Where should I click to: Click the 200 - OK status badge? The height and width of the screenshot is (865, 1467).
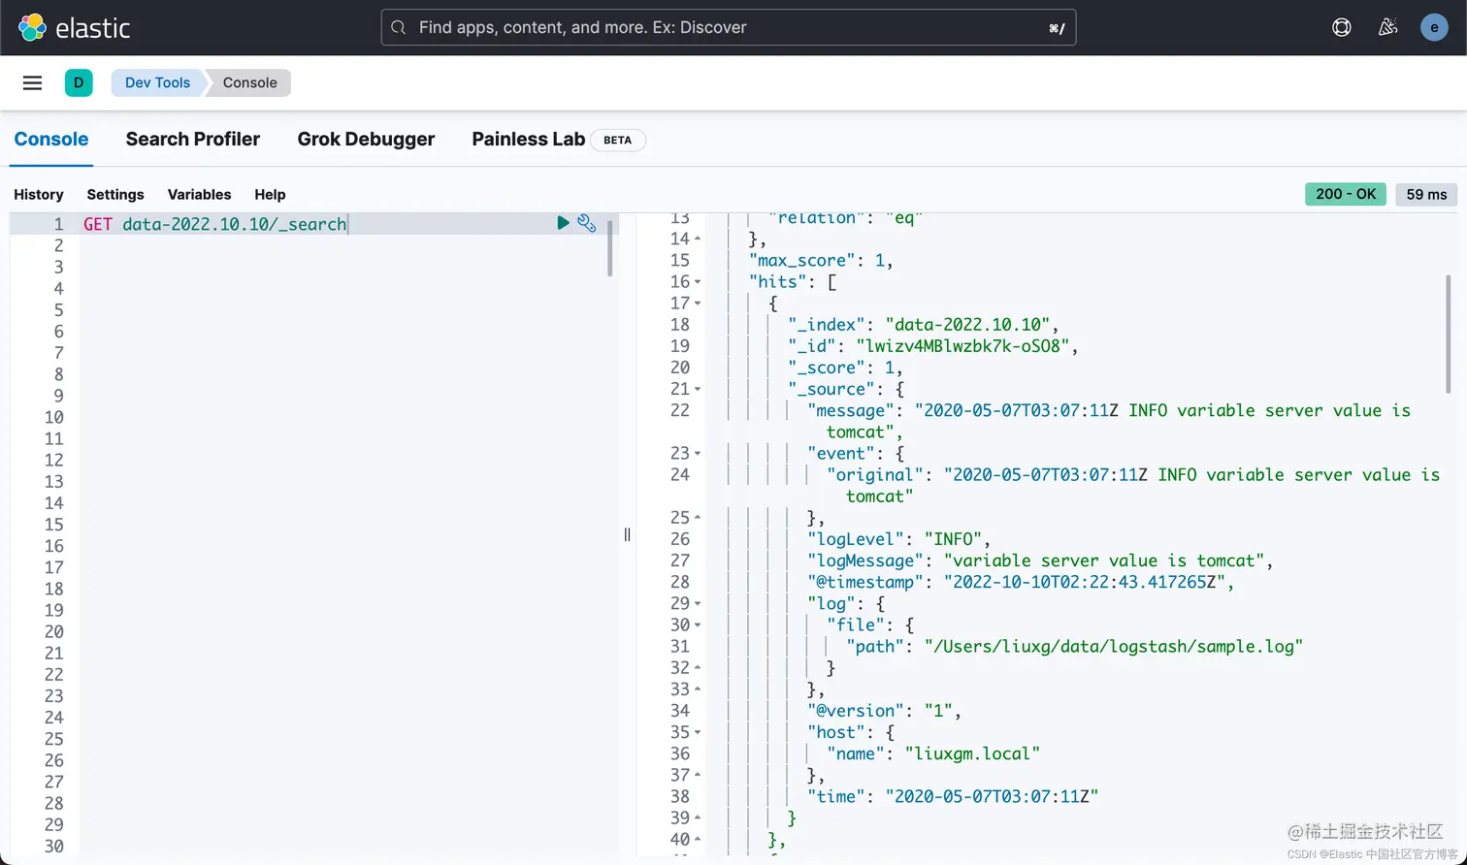click(1345, 194)
